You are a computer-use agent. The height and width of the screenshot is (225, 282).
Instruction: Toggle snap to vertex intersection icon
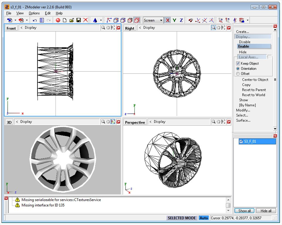[205, 20]
